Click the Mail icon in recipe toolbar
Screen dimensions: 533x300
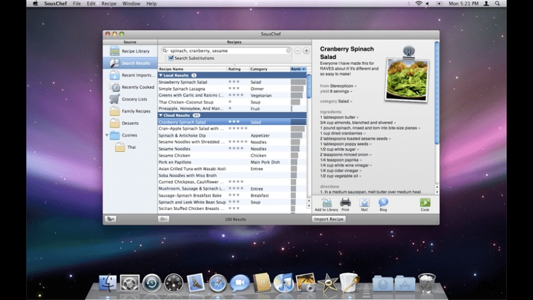365,203
